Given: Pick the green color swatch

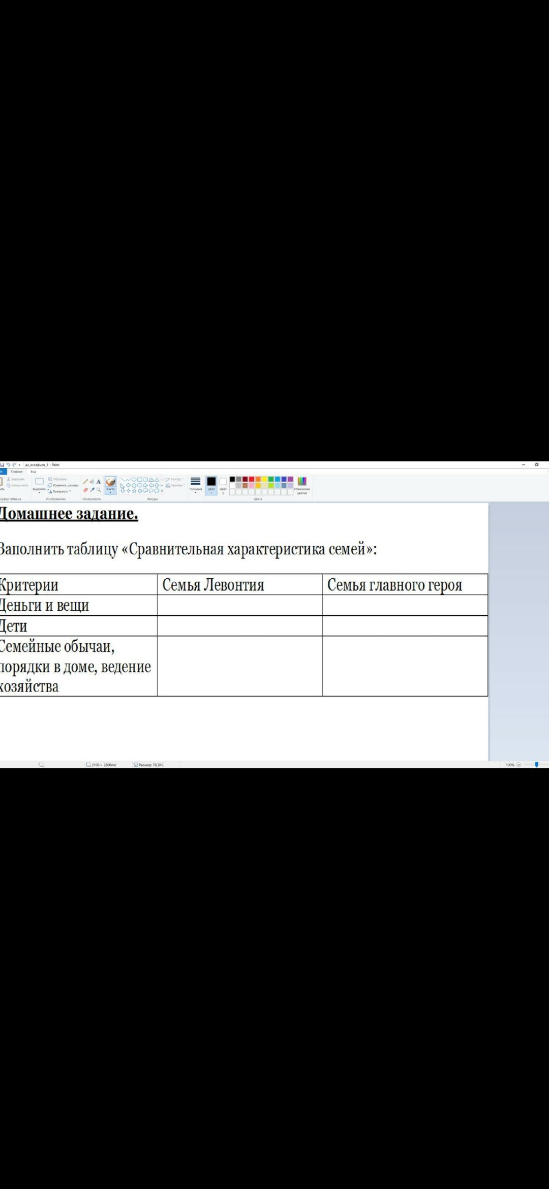Looking at the screenshot, I should 271,479.
